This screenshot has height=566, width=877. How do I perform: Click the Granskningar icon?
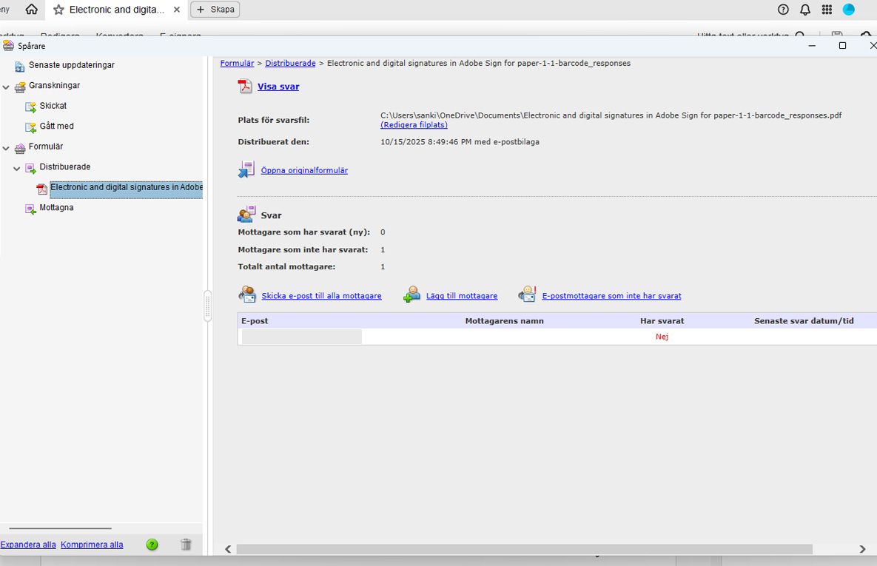coord(20,87)
